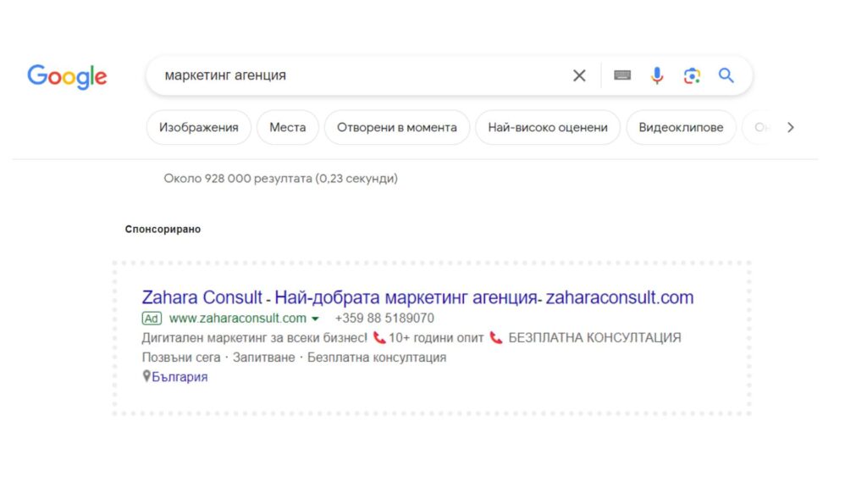Open the Позвъни сега sitelink

click(181, 358)
